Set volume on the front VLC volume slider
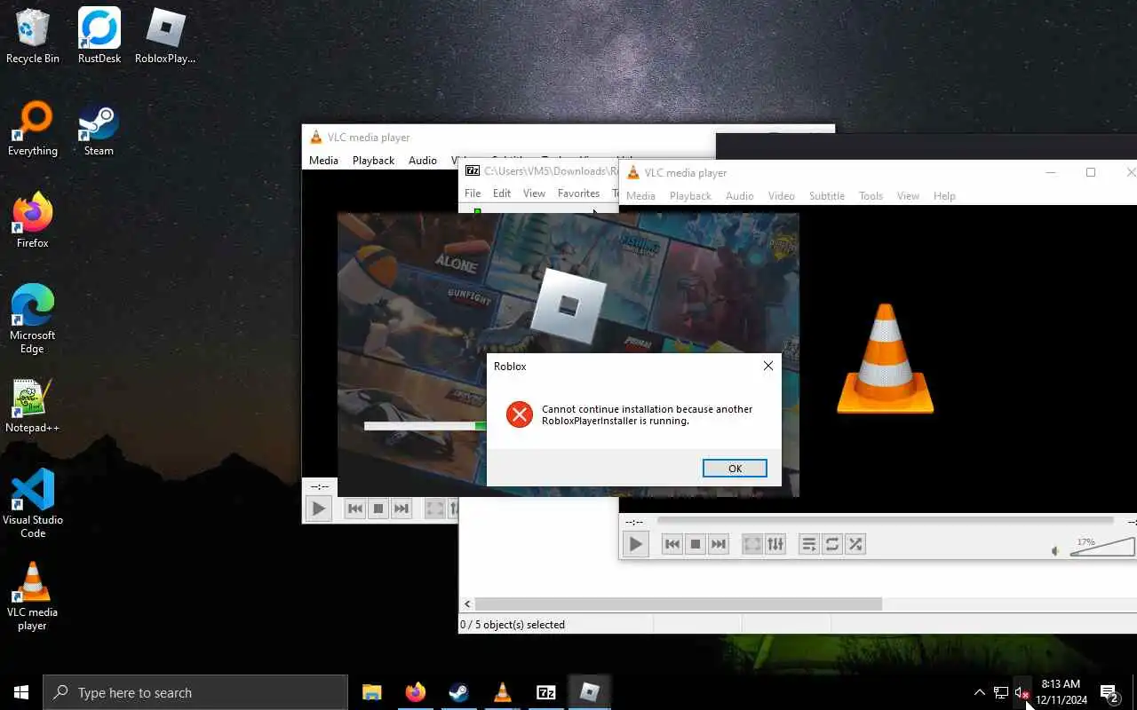 (x=1102, y=547)
